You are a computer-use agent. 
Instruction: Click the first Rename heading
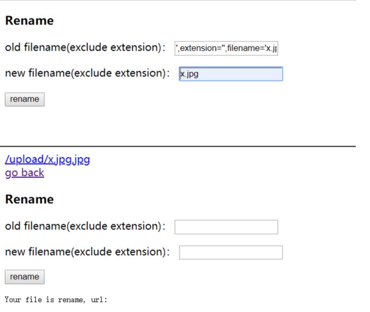tap(29, 20)
